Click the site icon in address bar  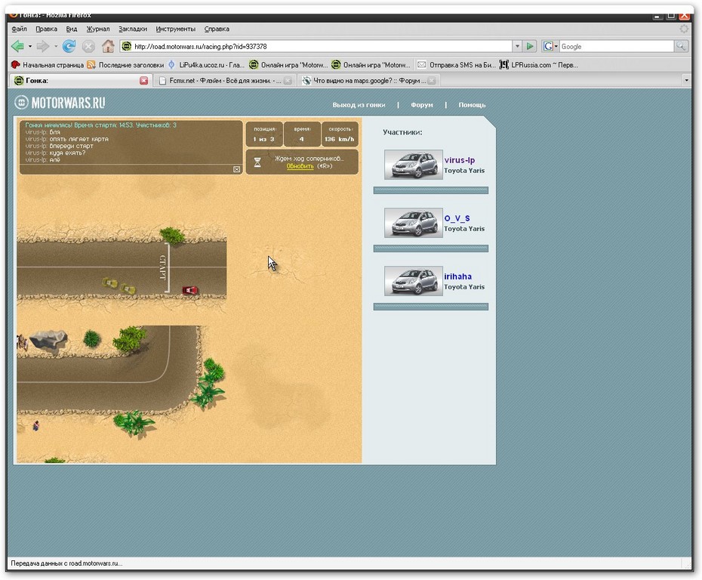click(127, 46)
